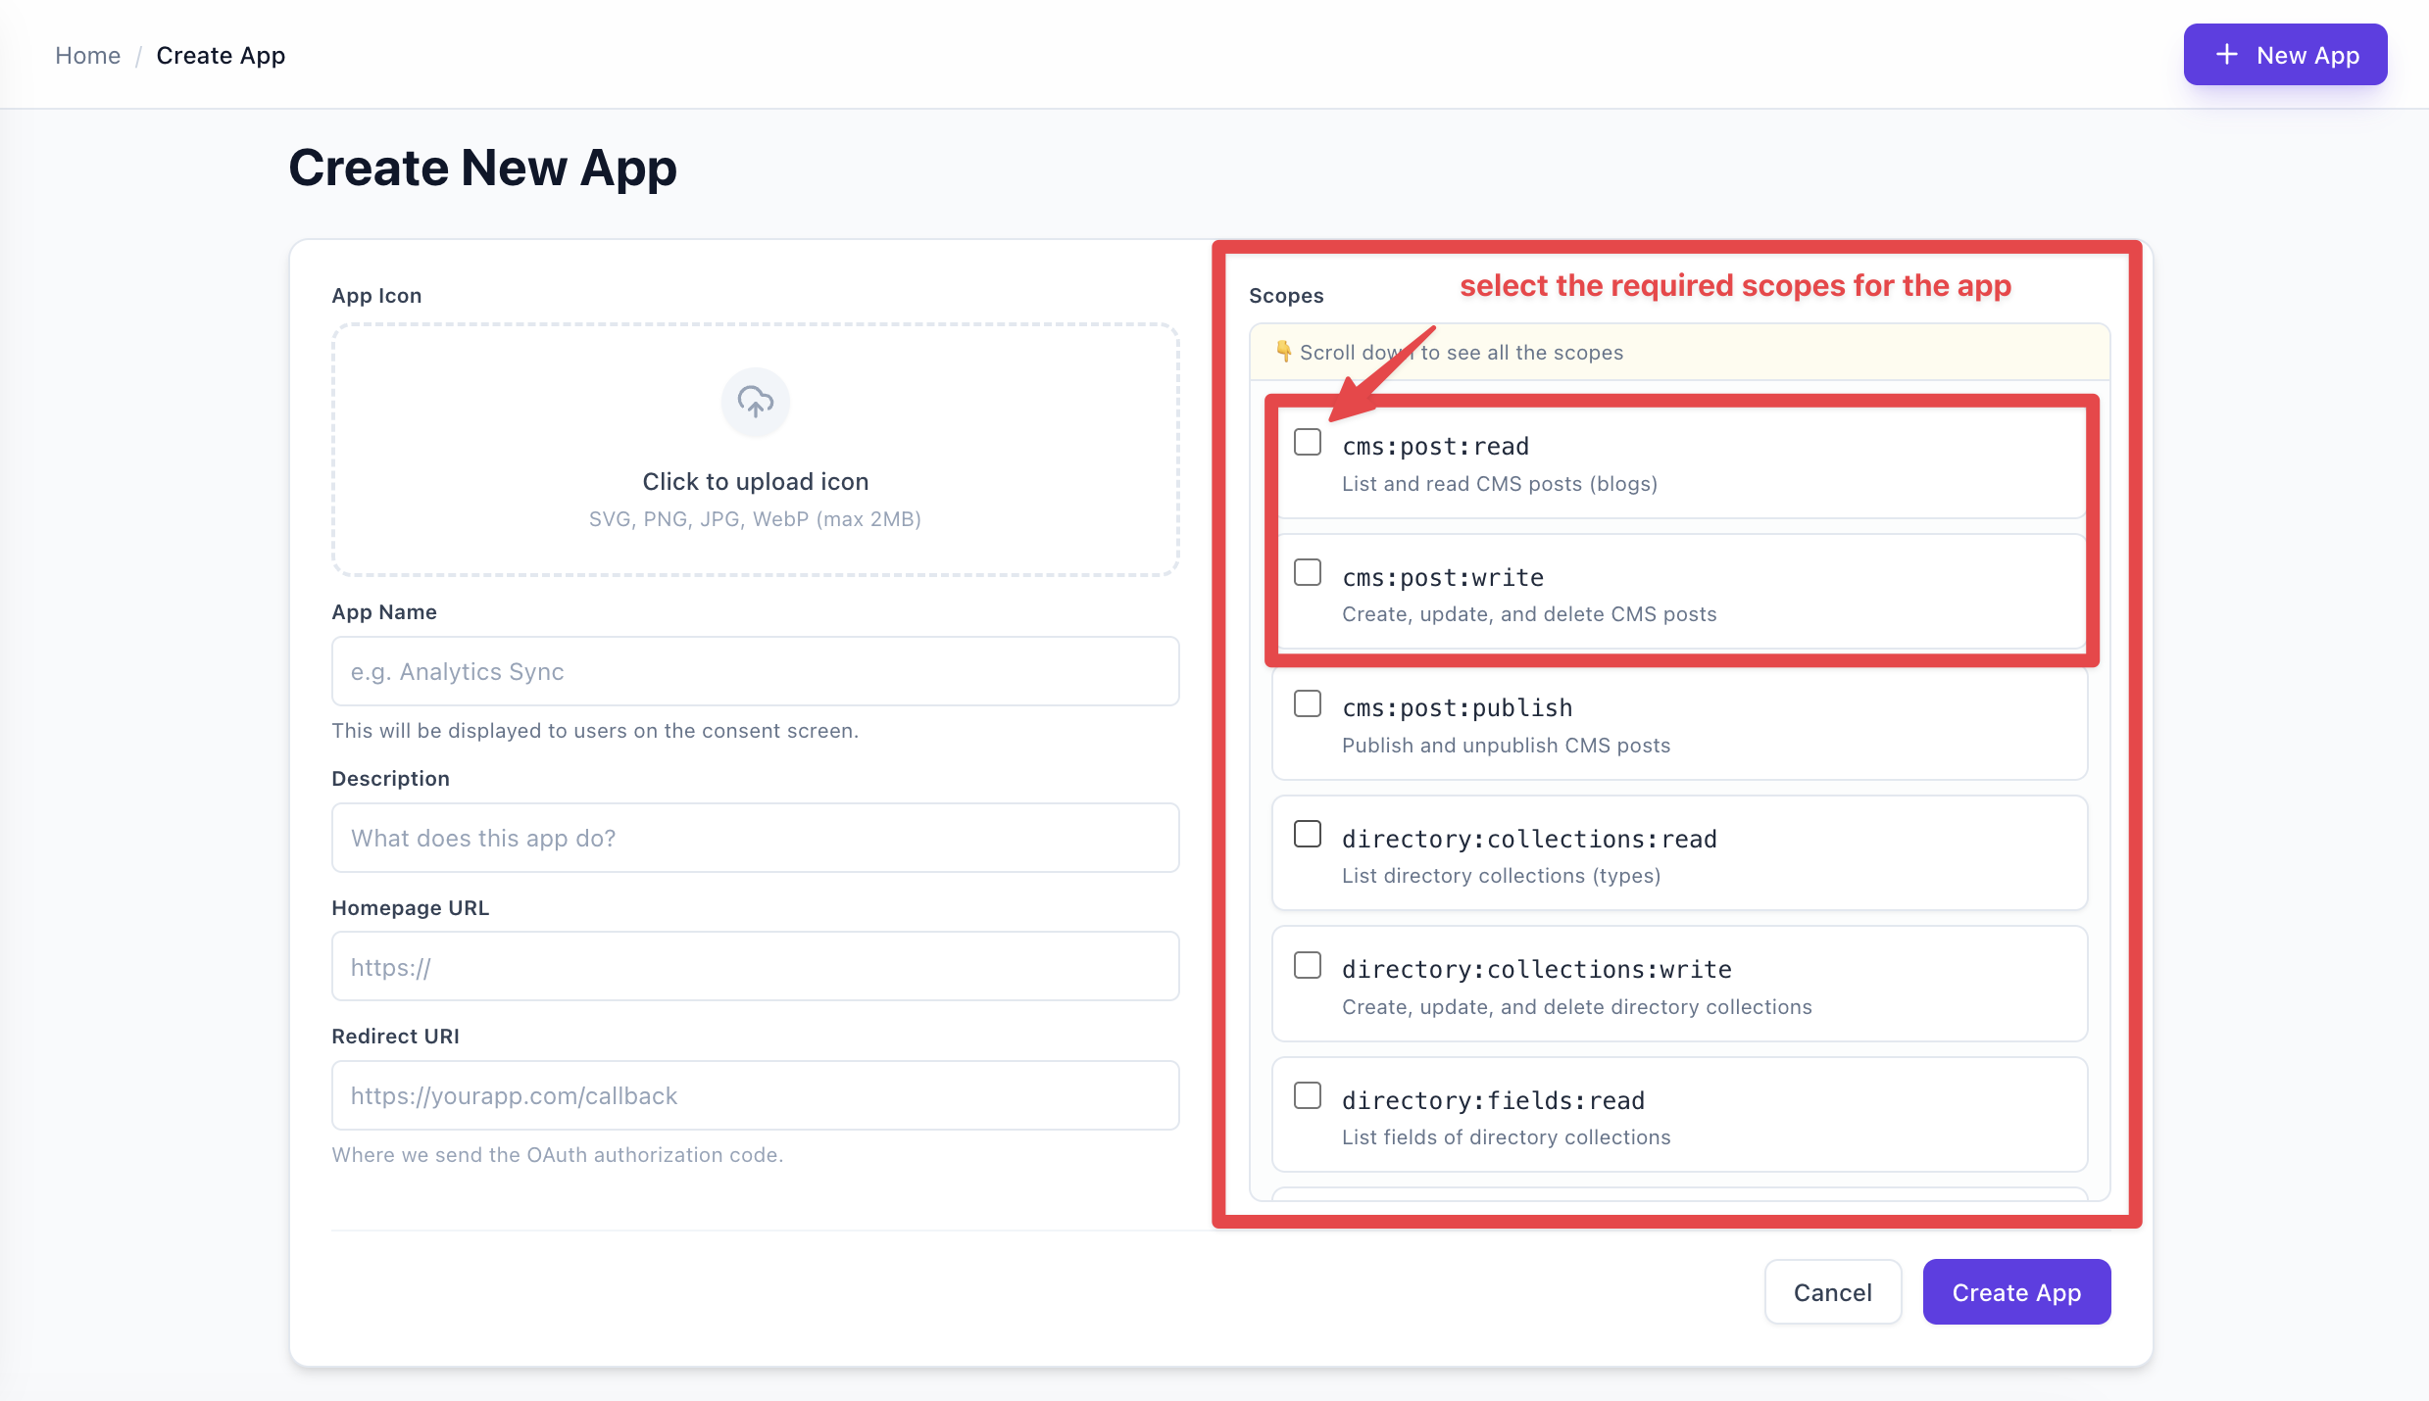Click the Publish and unpublish CMS posts card
Image resolution: width=2429 pixels, height=1401 pixels.
pyautogui.click(x=1678, y=725)
